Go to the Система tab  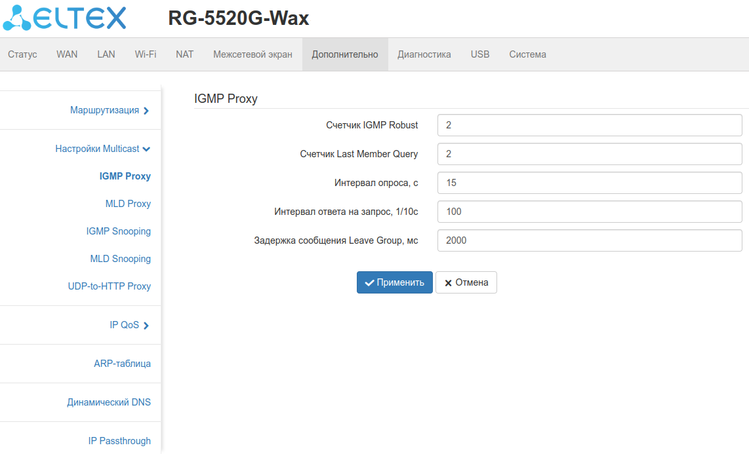click(527, 54)
